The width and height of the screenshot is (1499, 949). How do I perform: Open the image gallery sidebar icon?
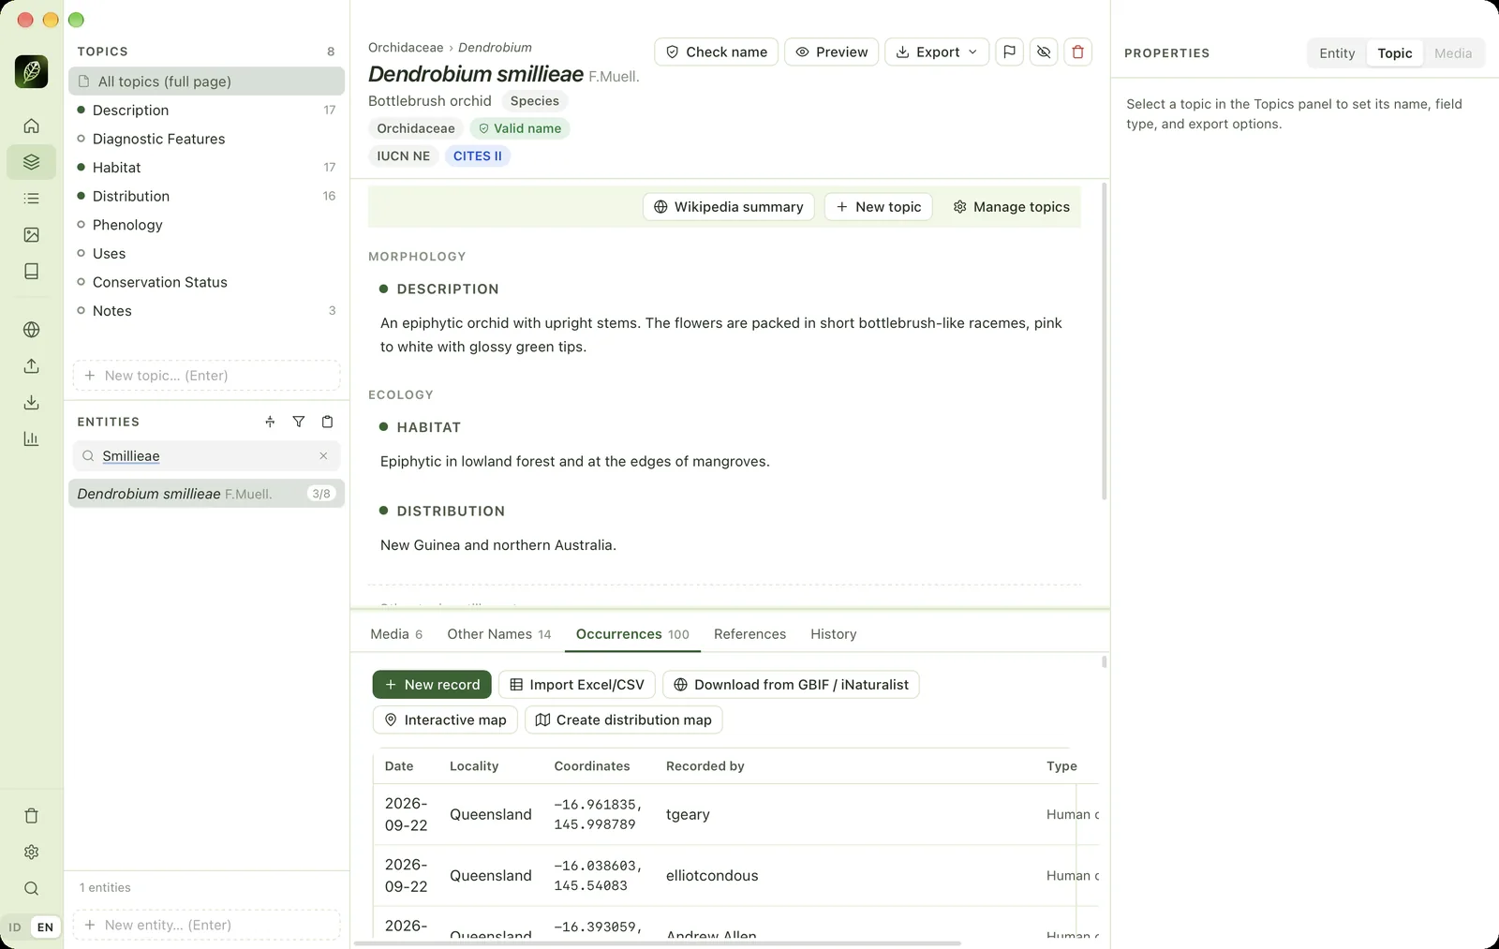[x=31, y=235]
